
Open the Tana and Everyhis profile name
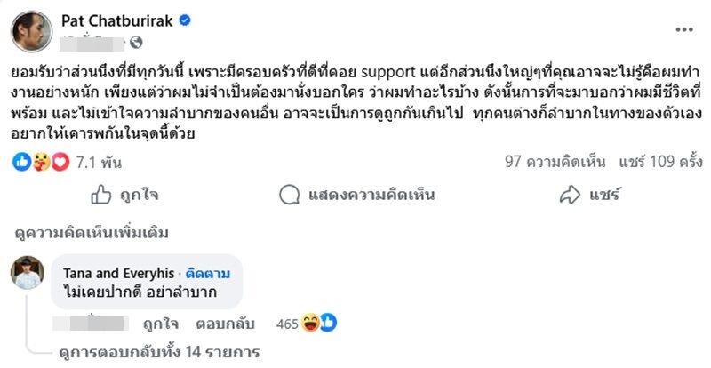pyautogui.click(x=116, y=269)
